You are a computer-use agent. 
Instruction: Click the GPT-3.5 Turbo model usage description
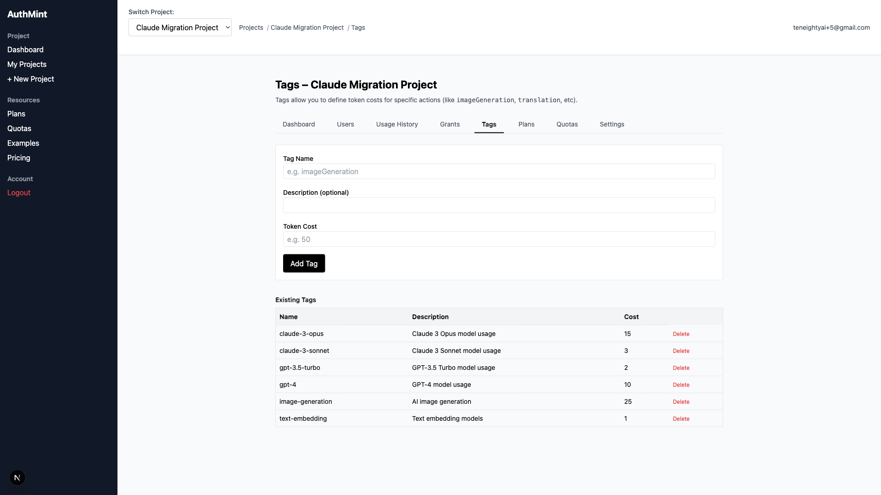[x=453, y=368]
